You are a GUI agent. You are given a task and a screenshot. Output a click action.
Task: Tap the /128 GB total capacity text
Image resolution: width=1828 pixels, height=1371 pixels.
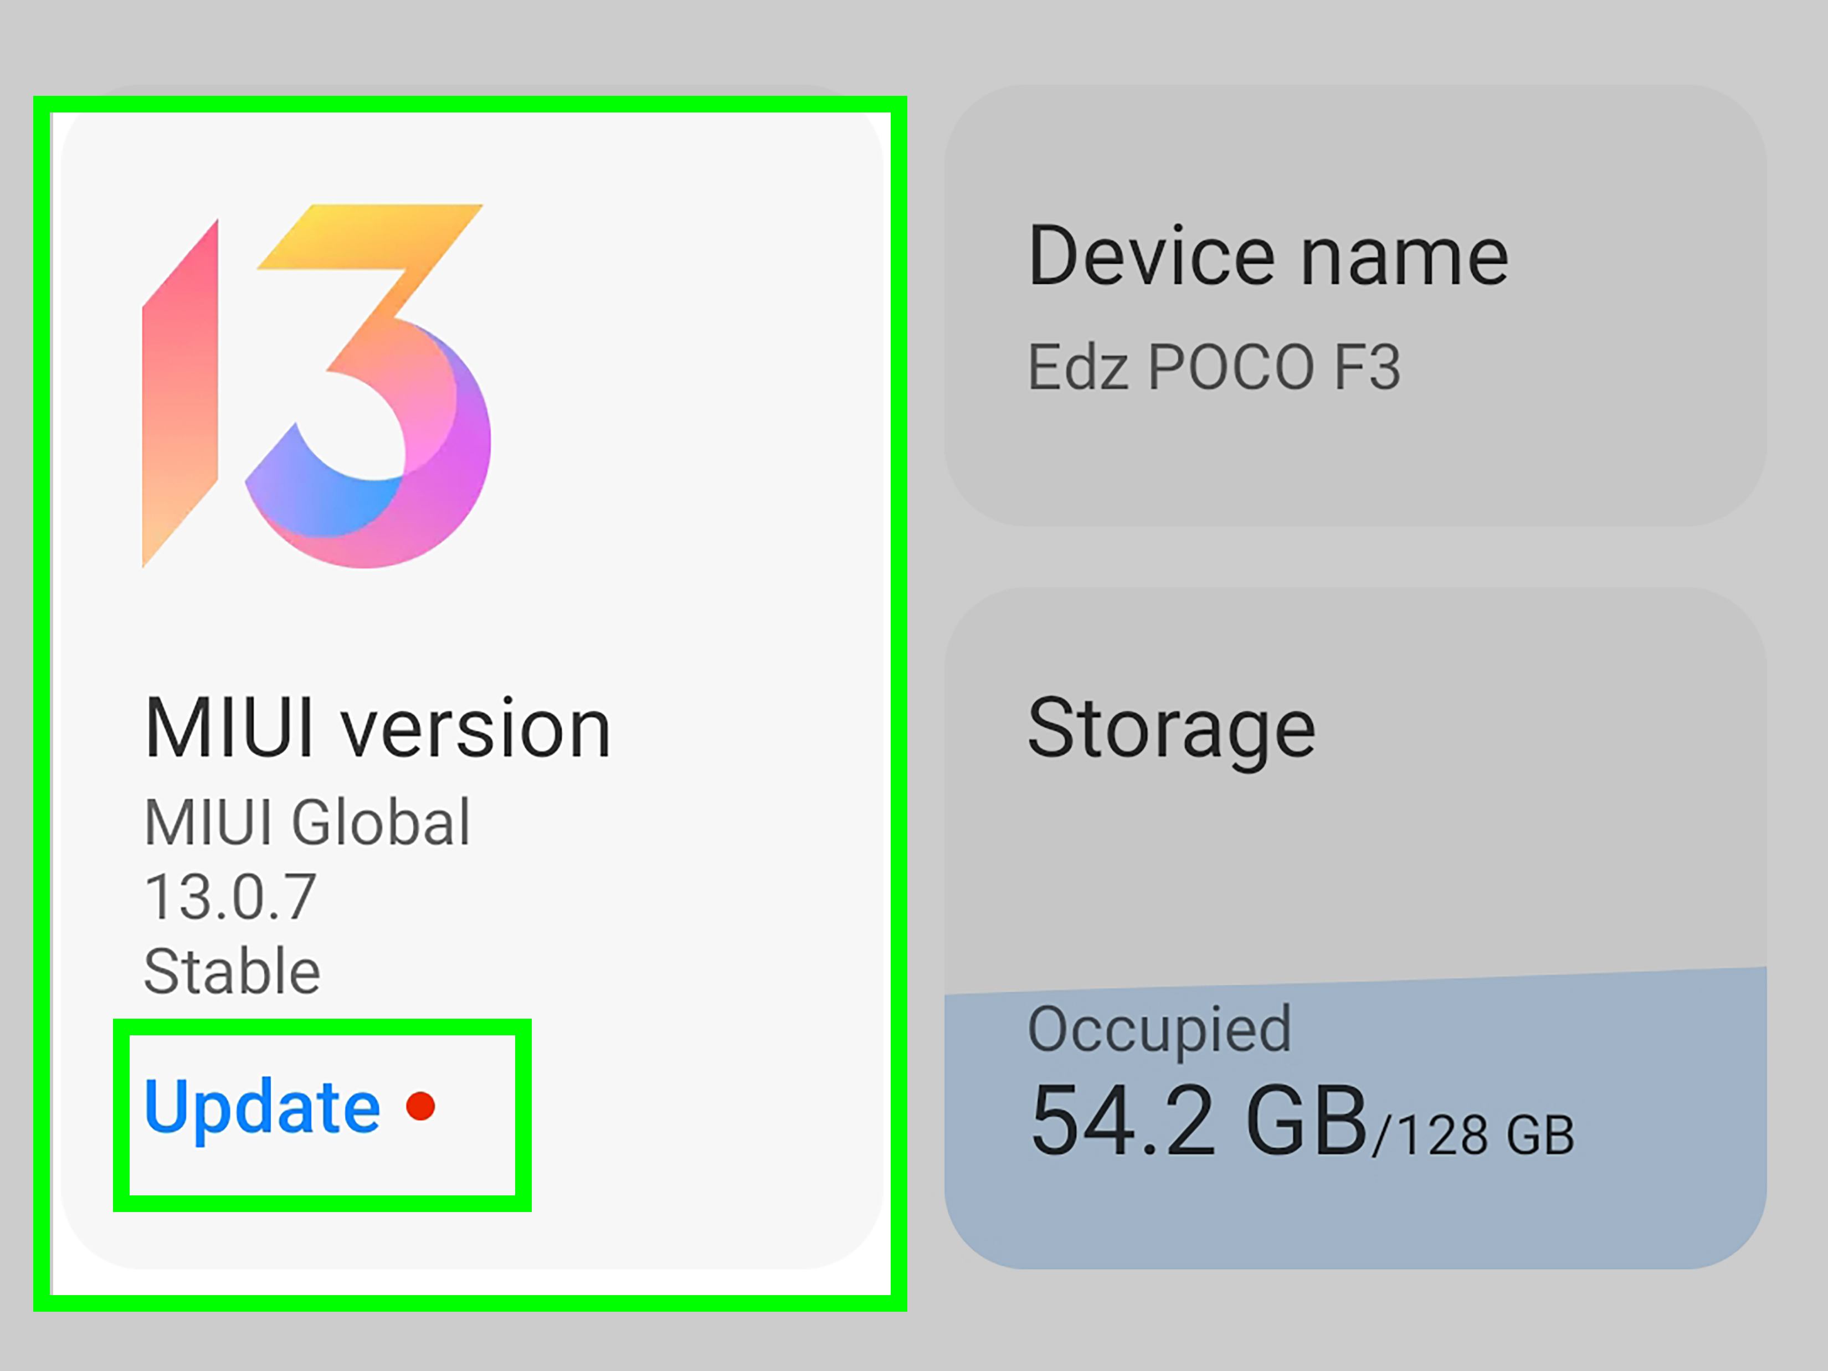(1473, 1136)
